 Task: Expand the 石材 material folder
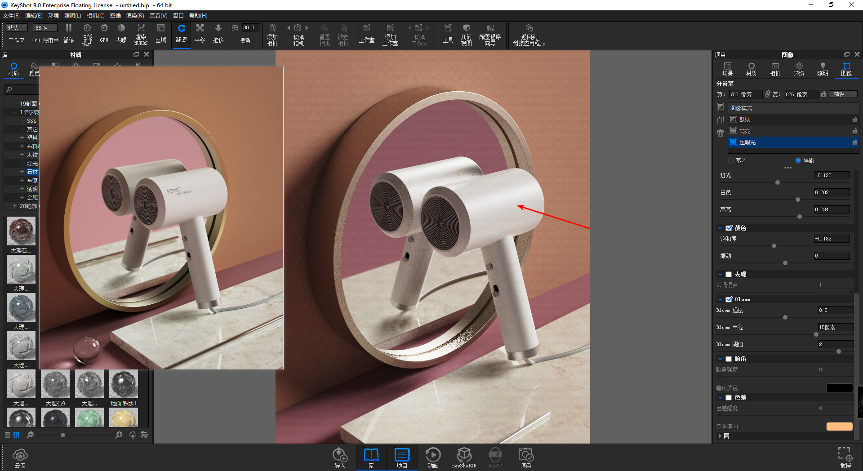[x=22, y=172]
